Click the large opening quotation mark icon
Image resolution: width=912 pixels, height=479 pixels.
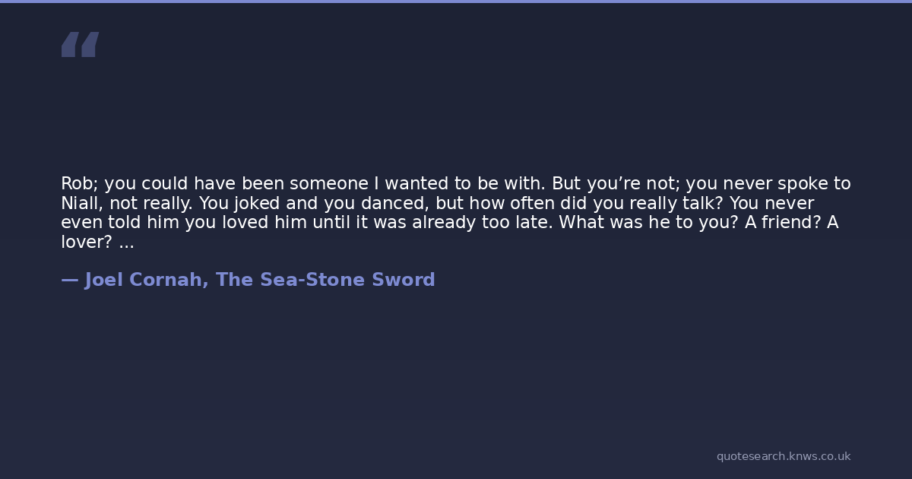[x=80, y=44]
